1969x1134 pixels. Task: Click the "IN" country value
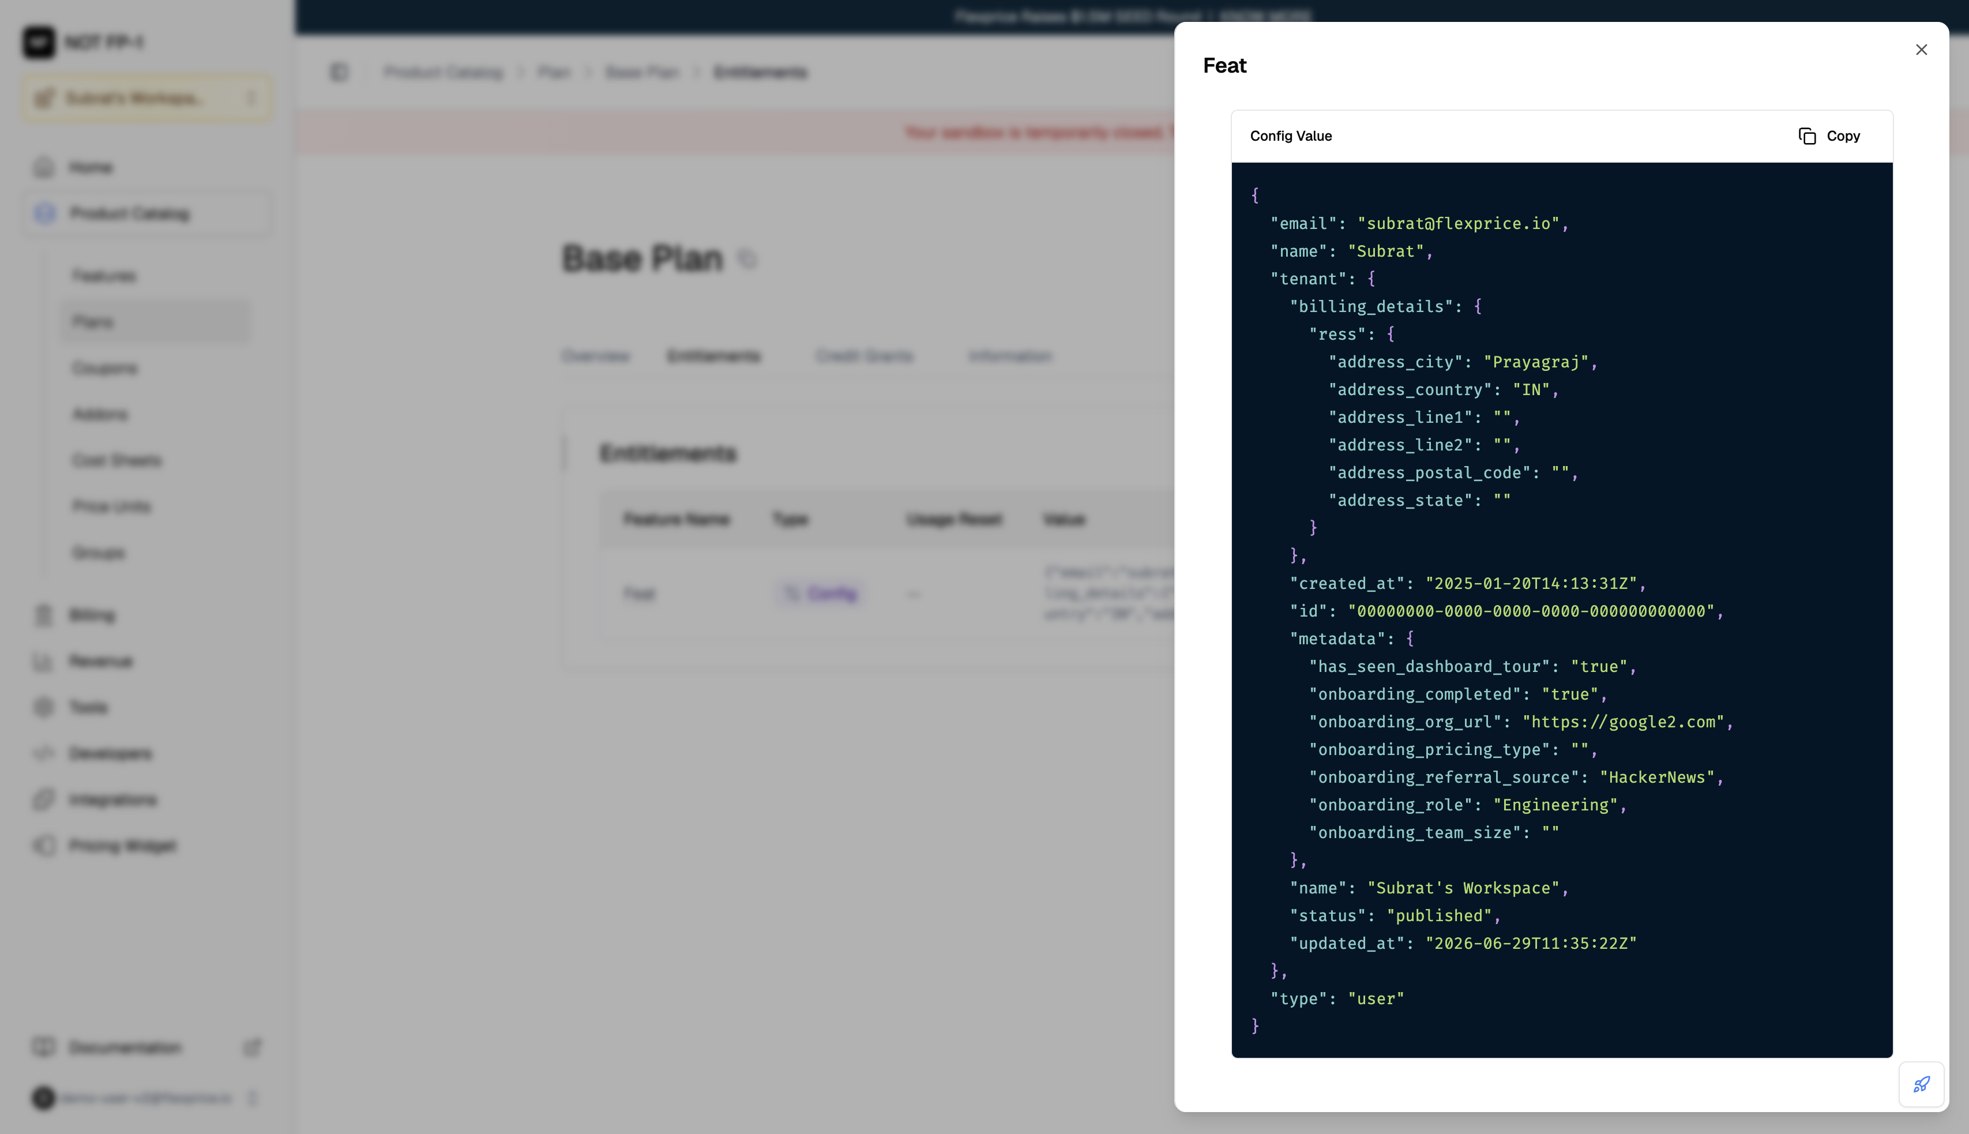(x=1531, y=389)
